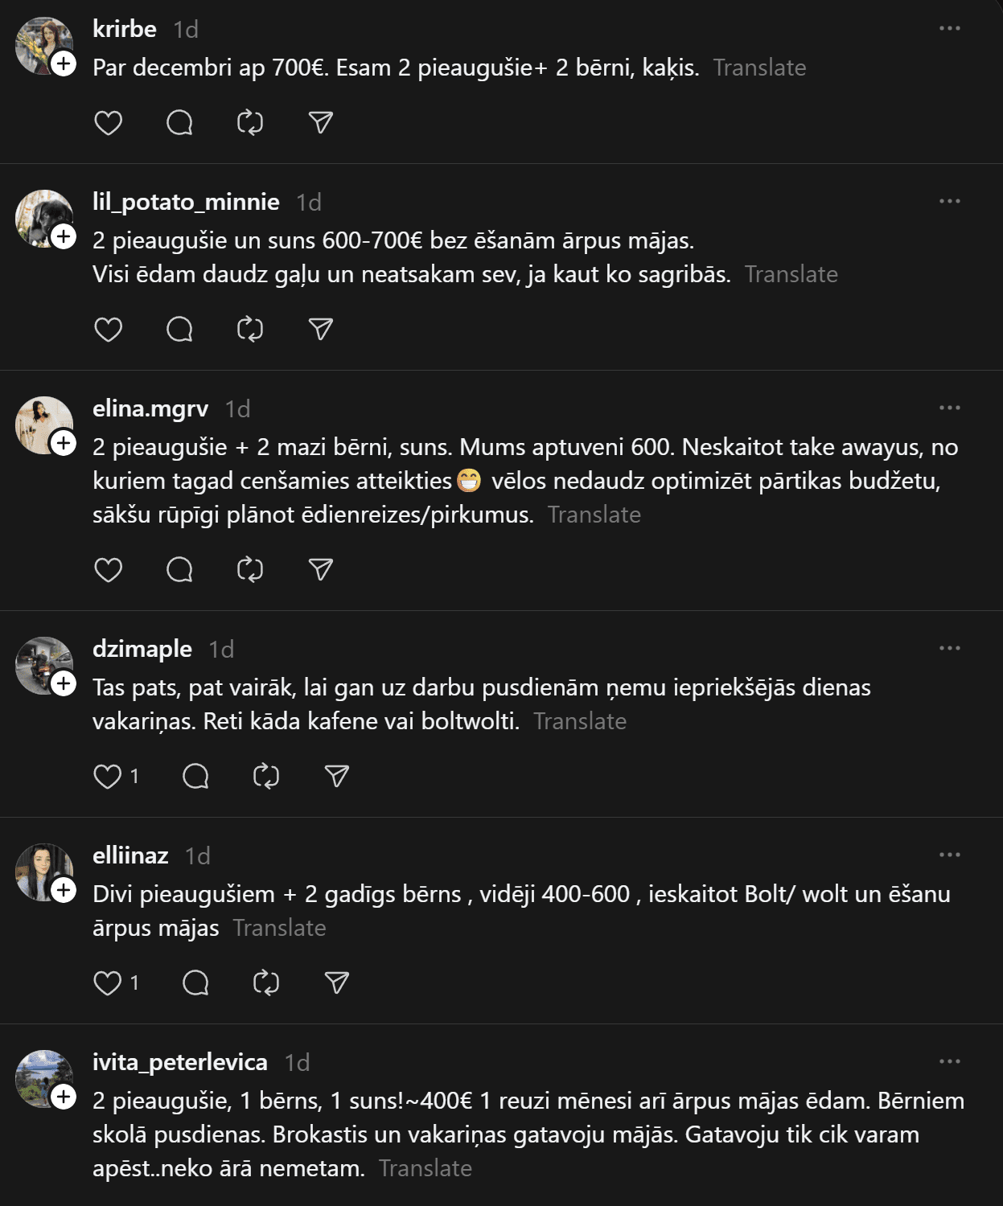Expand more options for ivita_peterlevica's post

click(x=950, y=1062)
